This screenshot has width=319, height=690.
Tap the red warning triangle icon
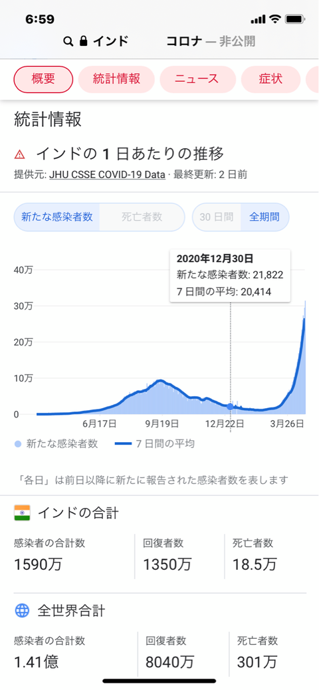tap(20, 154)
